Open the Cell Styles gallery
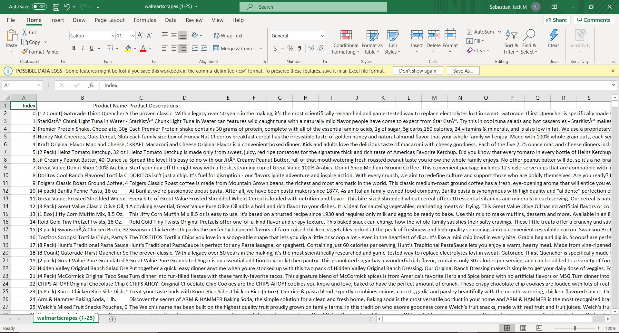 [392, 42]
